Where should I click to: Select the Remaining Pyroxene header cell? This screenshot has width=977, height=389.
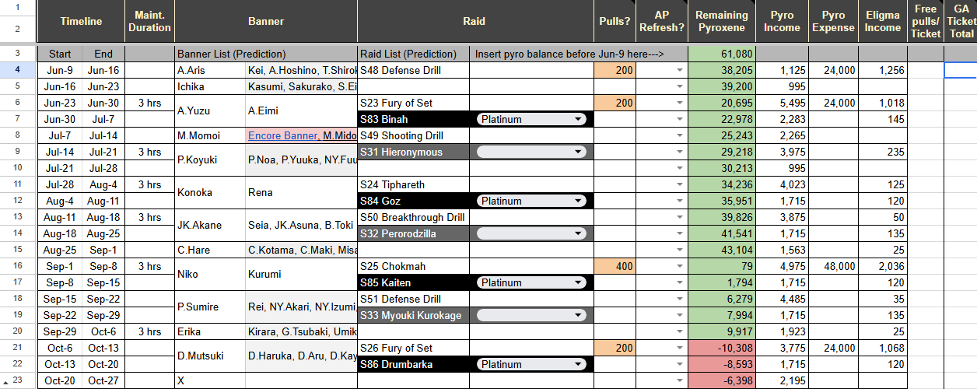tap(722, 21)
